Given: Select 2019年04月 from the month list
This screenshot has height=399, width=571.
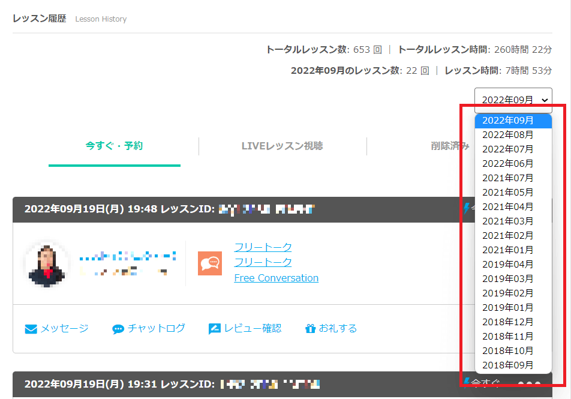Looking at the screenshot, I should coord(507,265).
